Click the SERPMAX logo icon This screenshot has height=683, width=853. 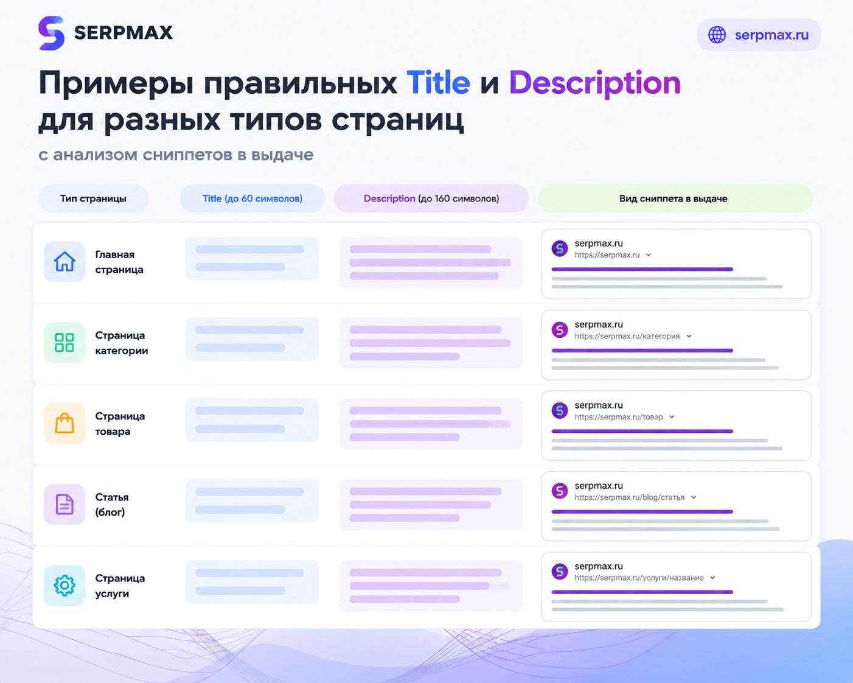coord(51,33)
